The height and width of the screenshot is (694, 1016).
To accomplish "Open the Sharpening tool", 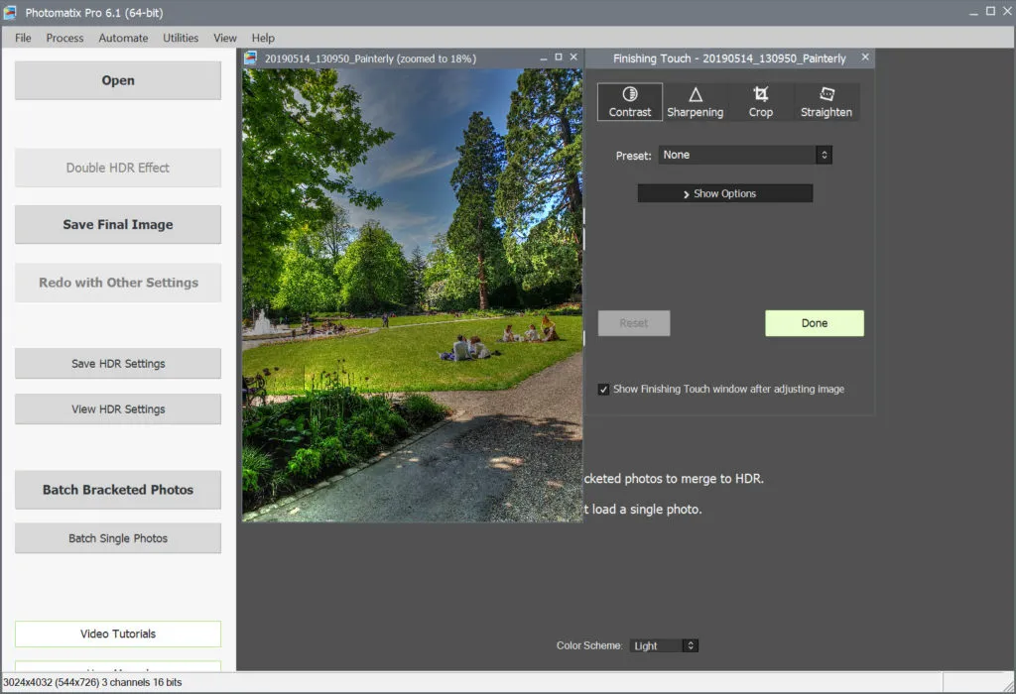I will coord(696,102).
